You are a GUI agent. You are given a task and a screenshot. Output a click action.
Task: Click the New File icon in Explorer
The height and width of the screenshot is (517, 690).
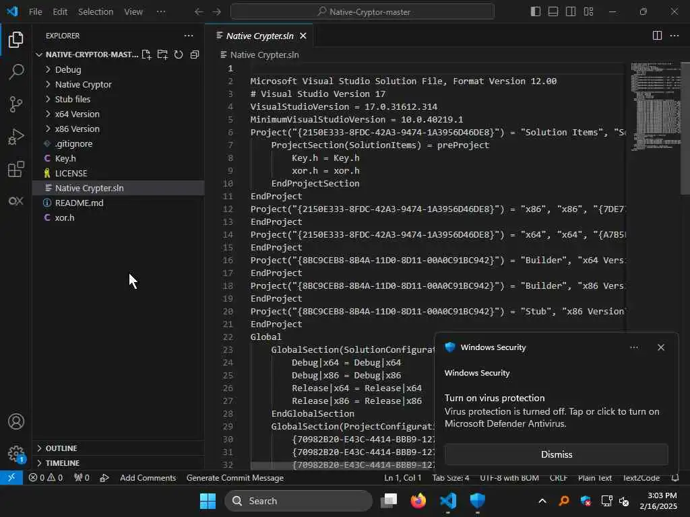coord(146,55)
